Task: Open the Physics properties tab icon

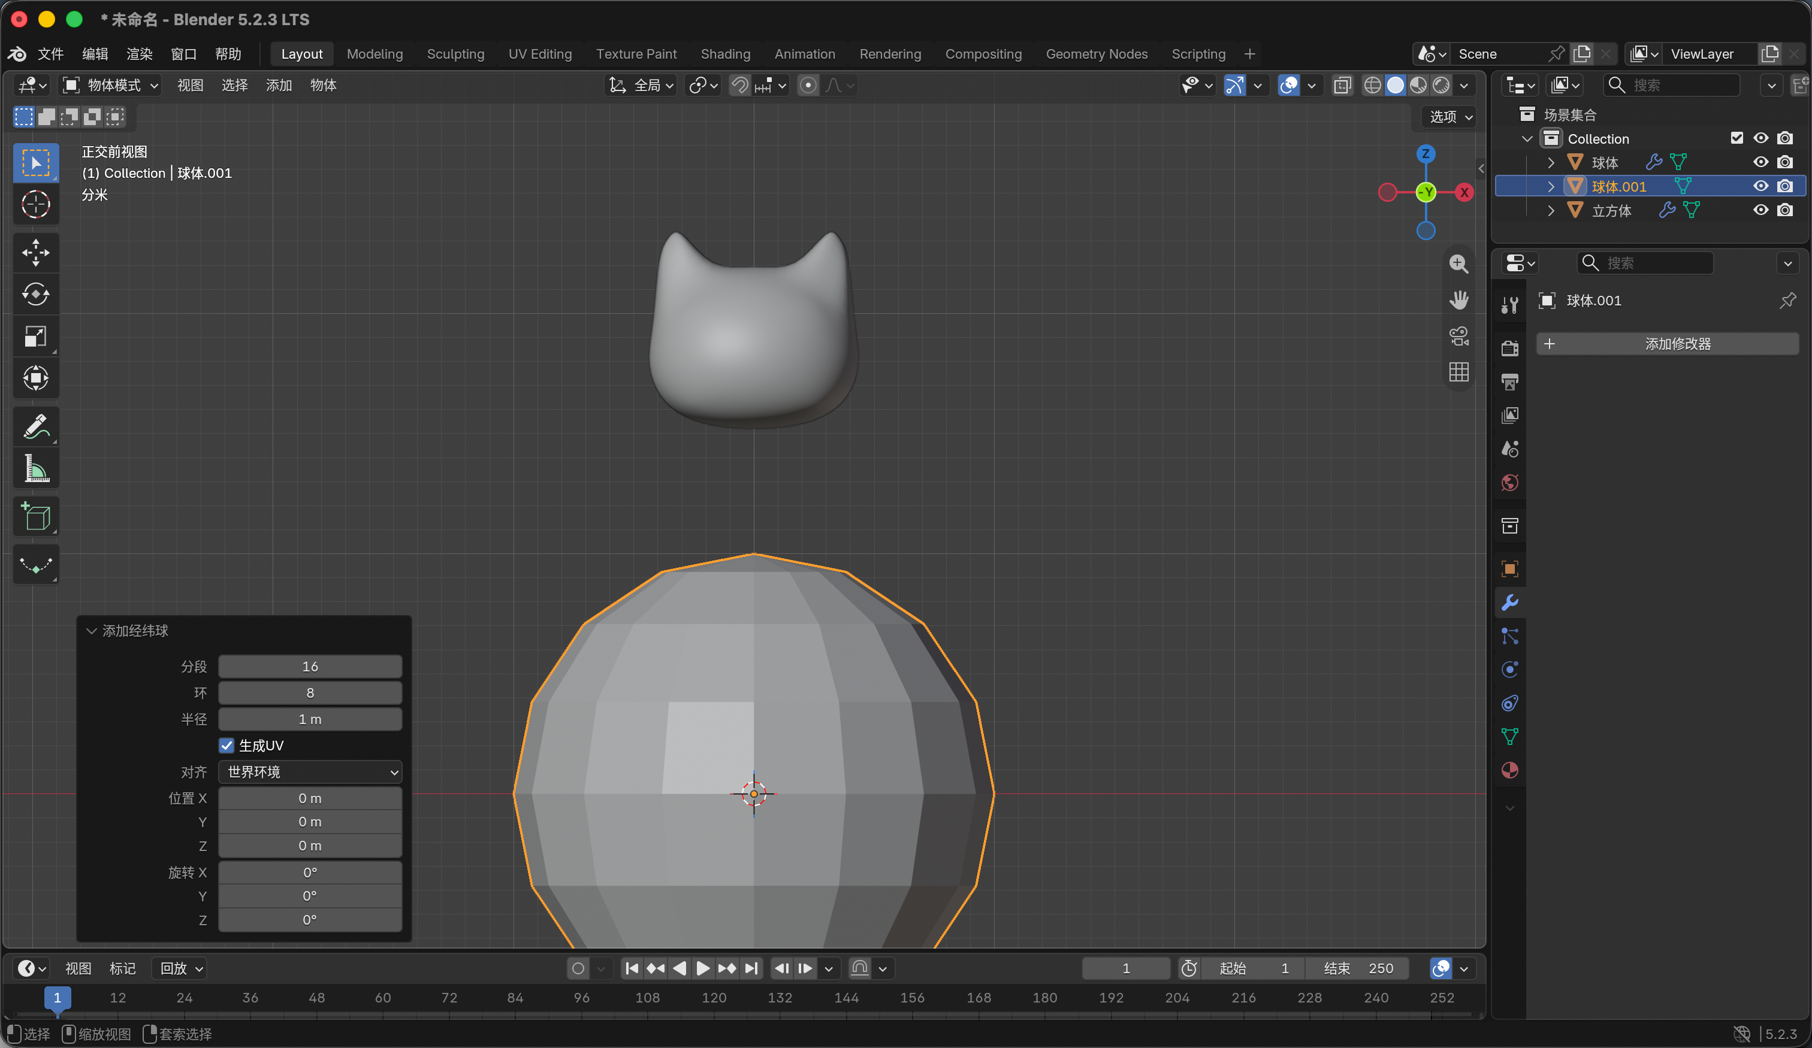Action: point(1509,669)
